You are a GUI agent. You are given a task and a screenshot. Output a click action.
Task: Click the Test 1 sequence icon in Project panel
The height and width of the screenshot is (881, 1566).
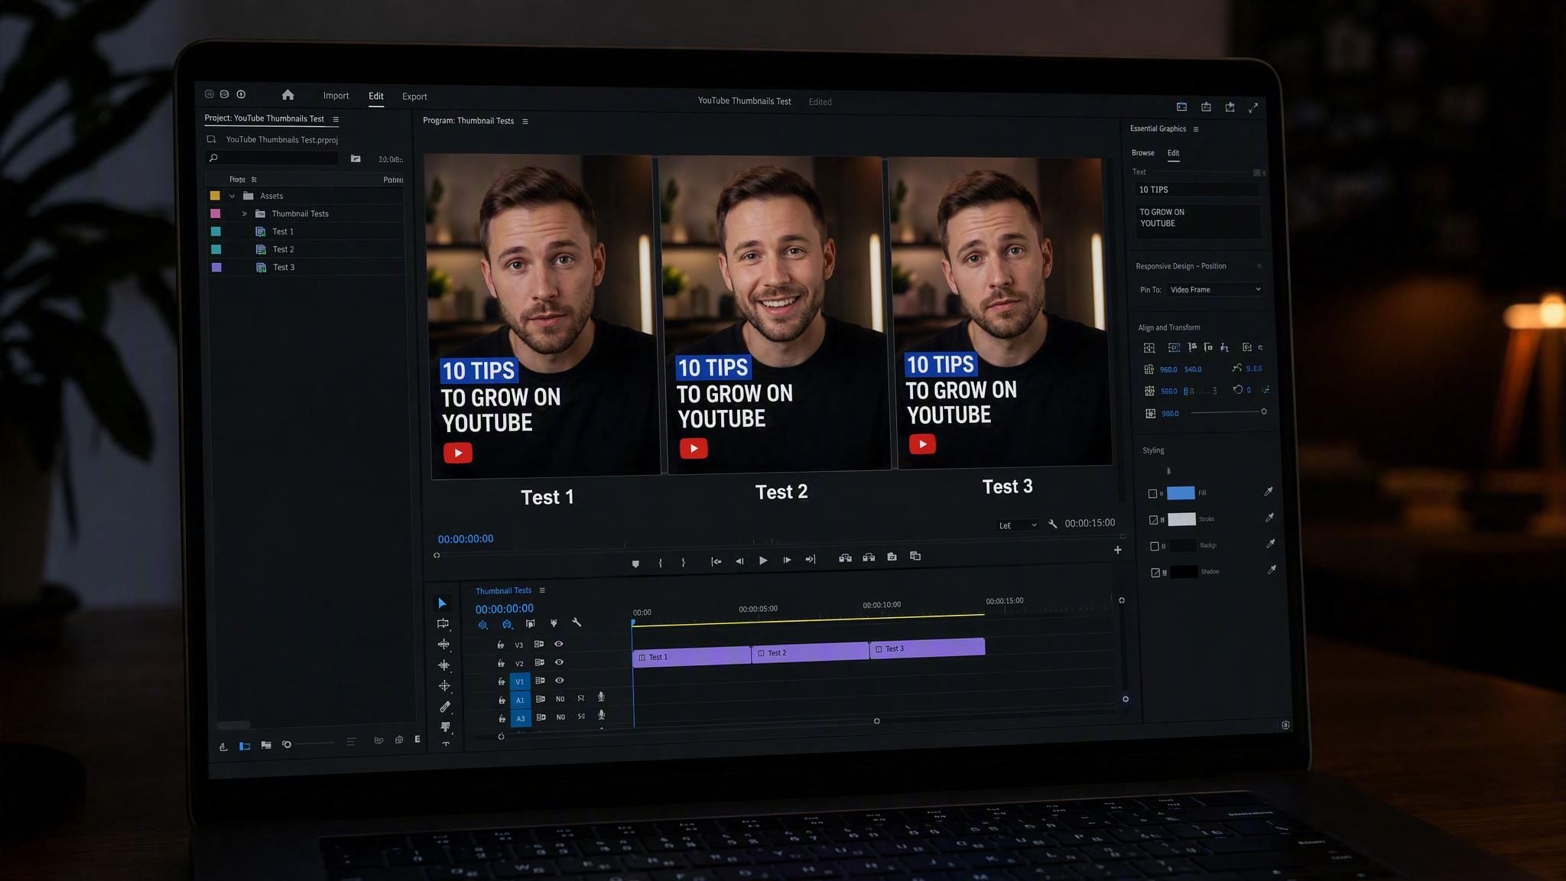[261, 232]
